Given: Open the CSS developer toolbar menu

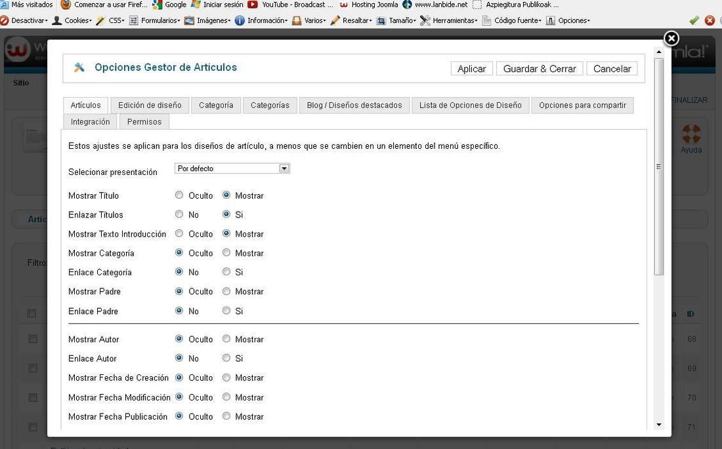Looking at the screenshot, I should [x=110, y=20].
